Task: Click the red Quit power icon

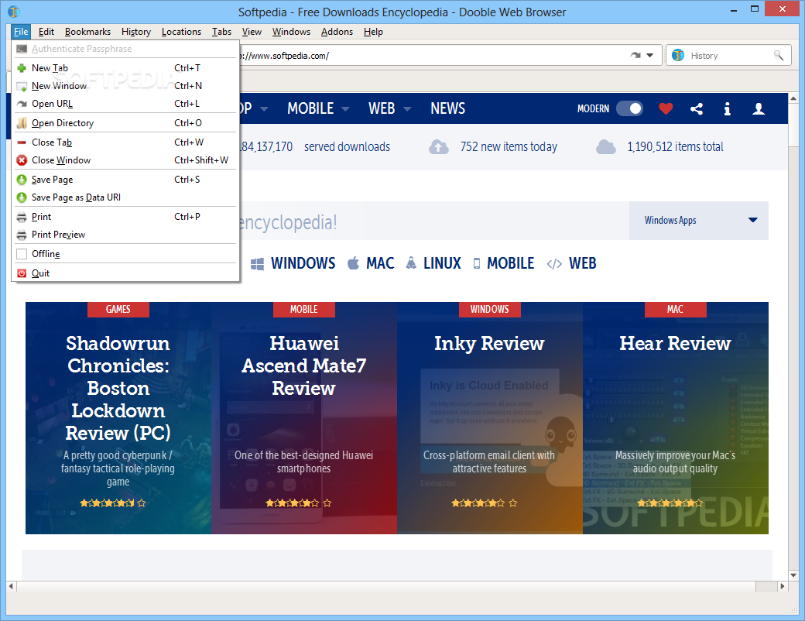Action: pyautogui.click(x=22, y=273)
